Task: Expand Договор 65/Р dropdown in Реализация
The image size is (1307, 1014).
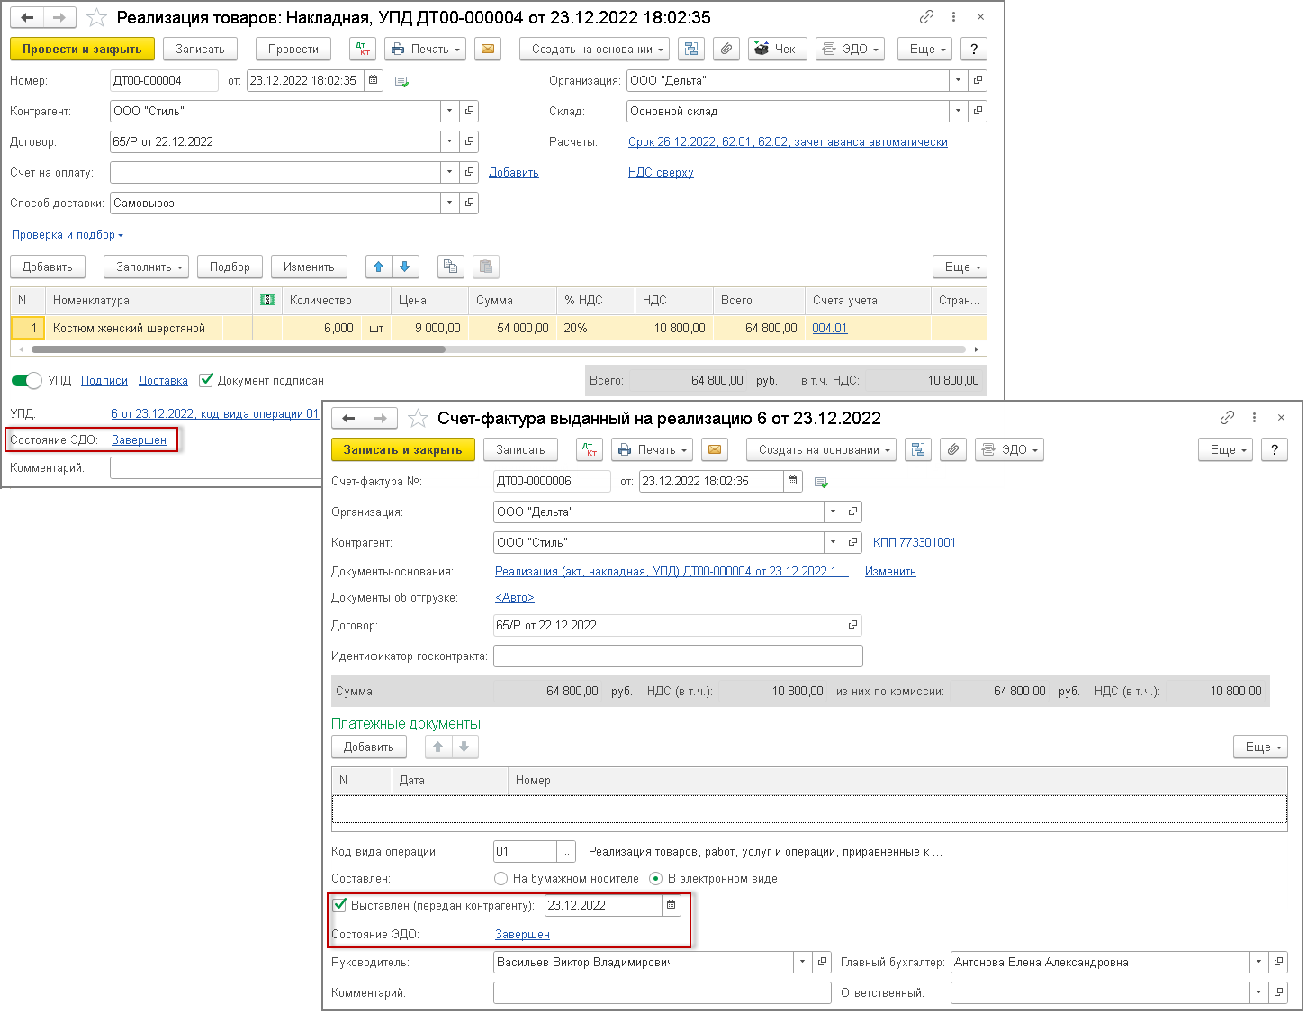Action: (450, 141)
